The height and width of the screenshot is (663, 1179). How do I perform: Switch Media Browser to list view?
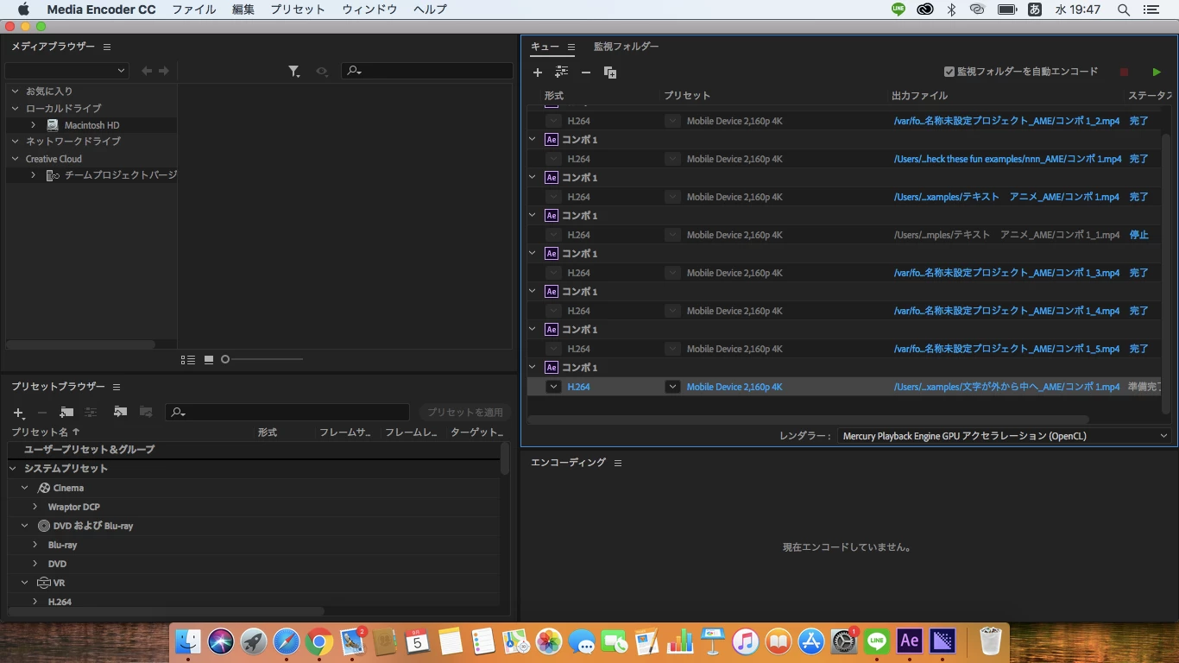pos(188,359)
